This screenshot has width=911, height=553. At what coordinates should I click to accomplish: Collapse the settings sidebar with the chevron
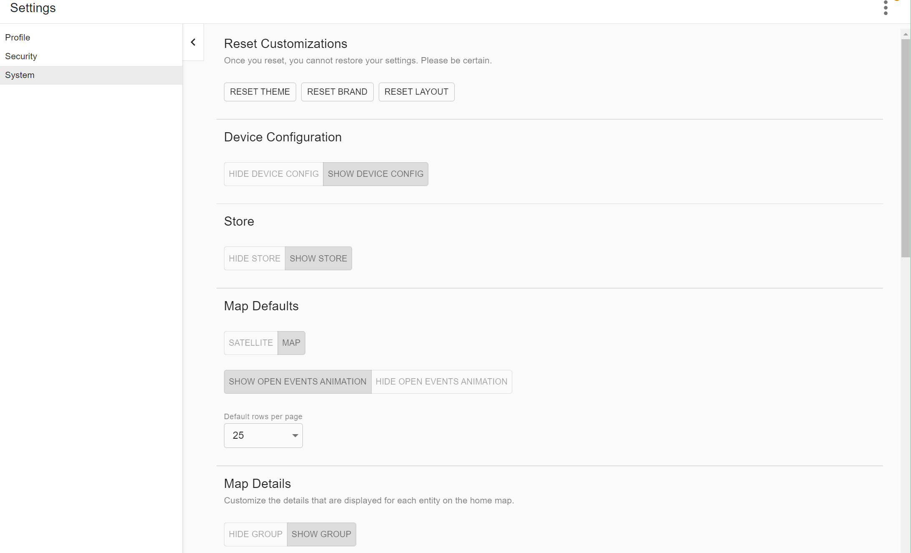(x=193, y=42)
